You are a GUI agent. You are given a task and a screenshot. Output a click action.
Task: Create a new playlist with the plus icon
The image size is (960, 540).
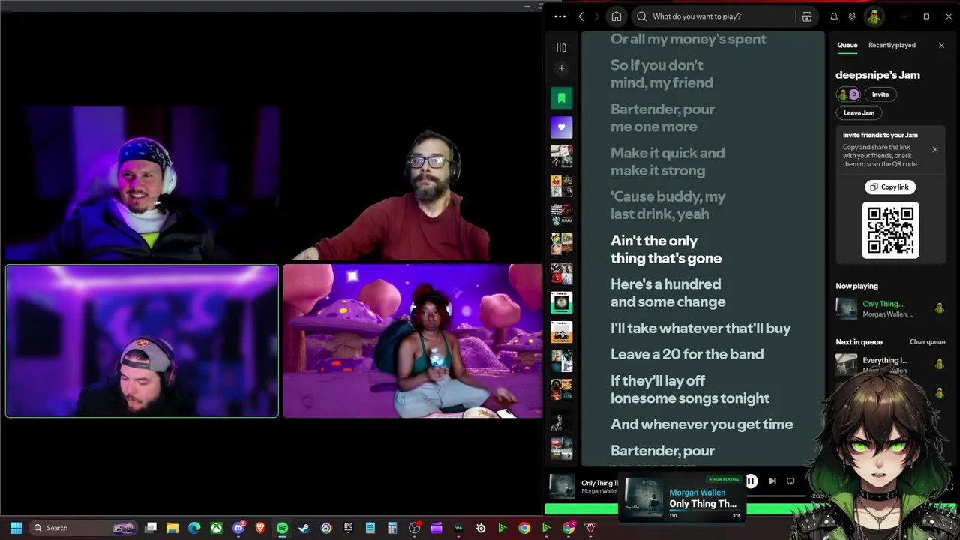[561, 68]
